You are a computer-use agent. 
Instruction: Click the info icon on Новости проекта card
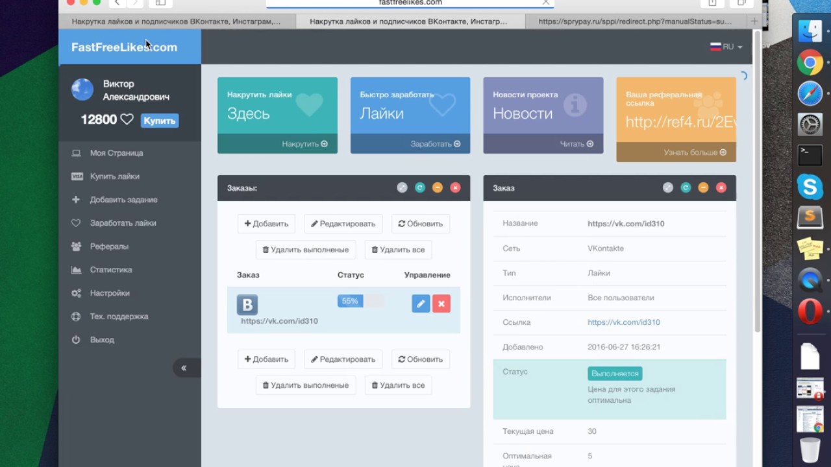tap(575, 105)
